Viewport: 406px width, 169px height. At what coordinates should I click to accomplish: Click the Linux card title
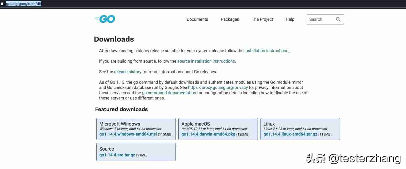click(269, 124)
